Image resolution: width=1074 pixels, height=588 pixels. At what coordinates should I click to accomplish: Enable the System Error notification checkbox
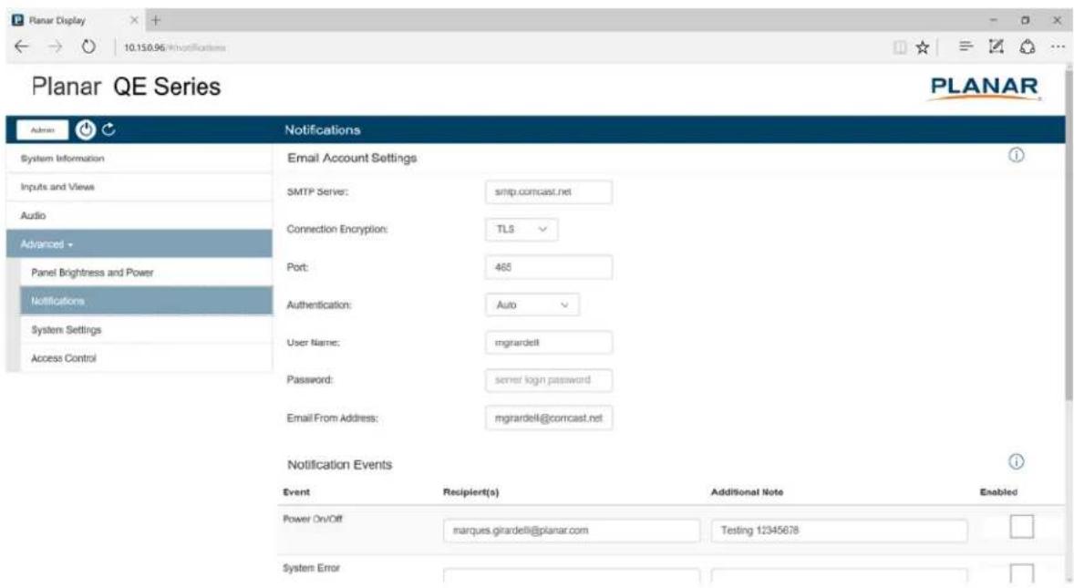point(1021,573)
